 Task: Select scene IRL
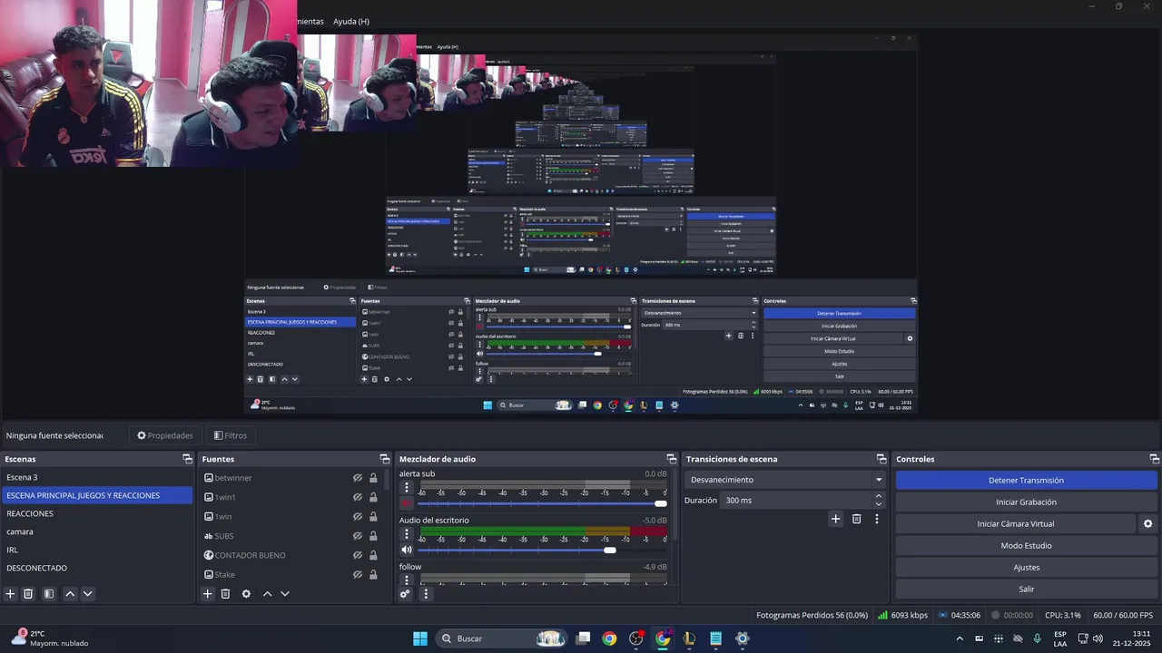97,550
